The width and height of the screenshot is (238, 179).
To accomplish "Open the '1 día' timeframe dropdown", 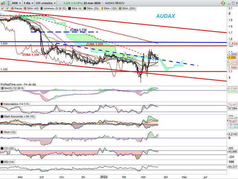I will click(28, 3).
